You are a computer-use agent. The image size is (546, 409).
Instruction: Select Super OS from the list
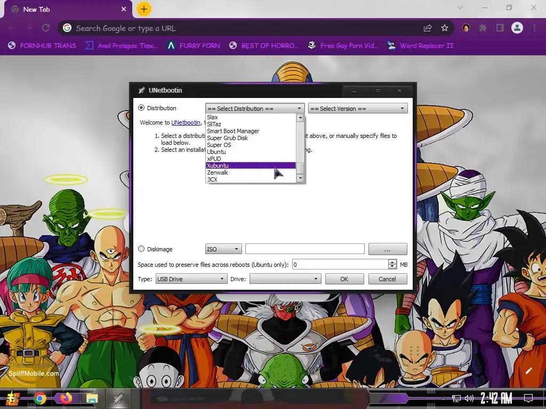pos(251,145)
